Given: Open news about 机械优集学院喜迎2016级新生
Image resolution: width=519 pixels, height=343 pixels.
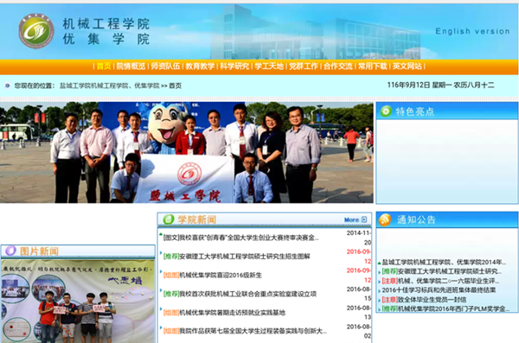Looking at the screenshot, I should [220, 276].
